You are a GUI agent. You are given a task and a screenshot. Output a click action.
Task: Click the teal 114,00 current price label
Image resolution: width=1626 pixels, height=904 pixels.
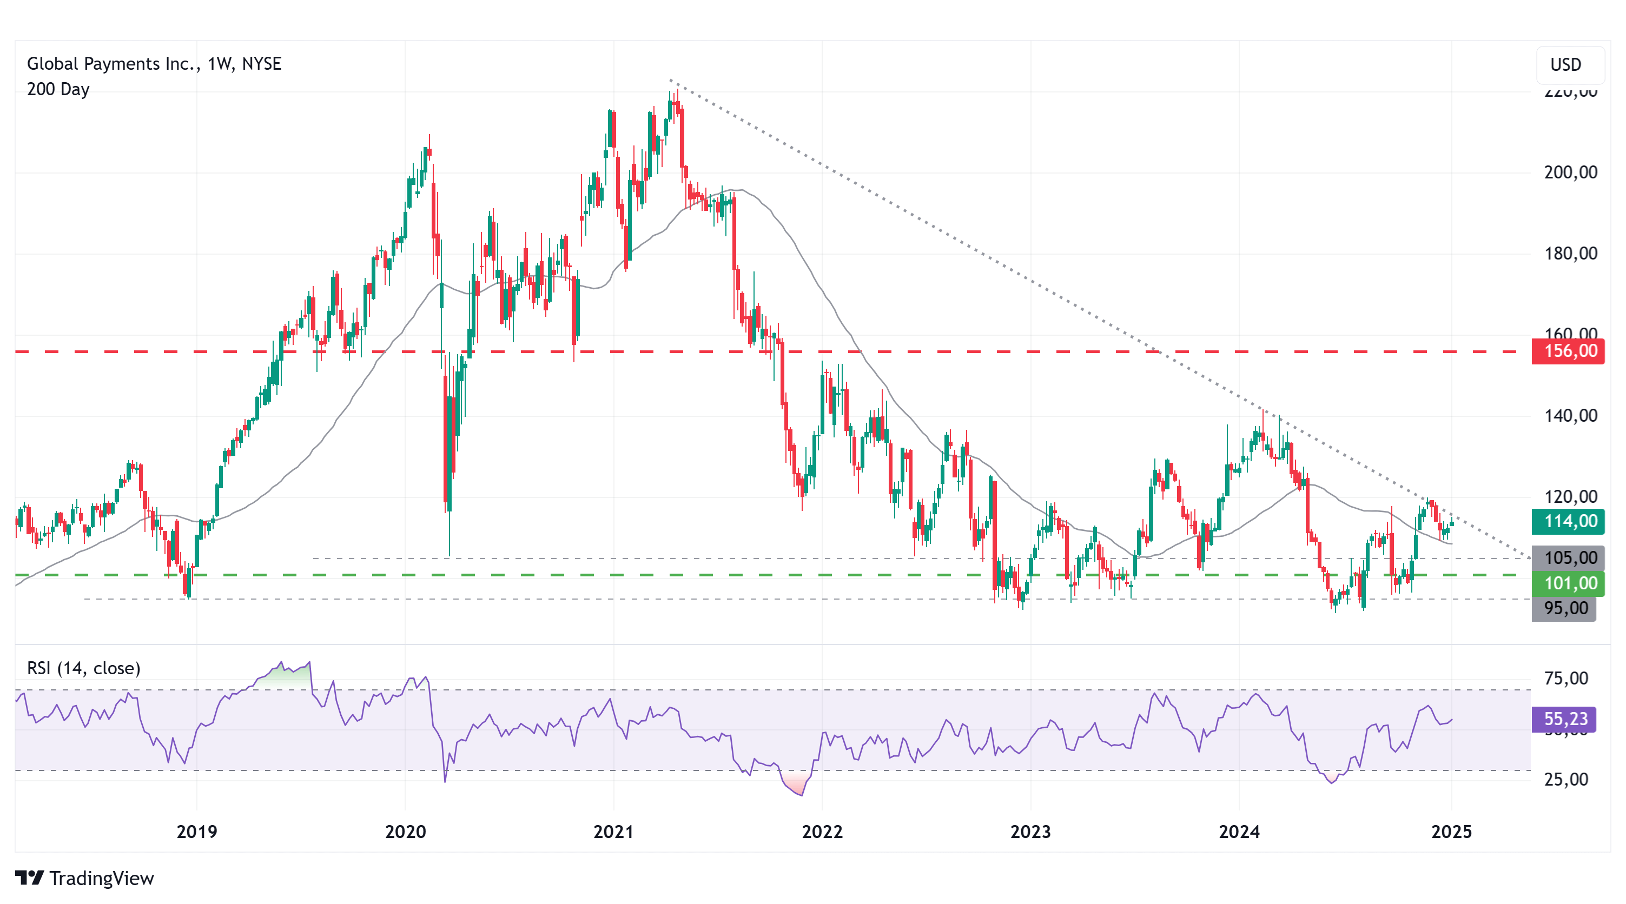click(x=1568, y=521)
